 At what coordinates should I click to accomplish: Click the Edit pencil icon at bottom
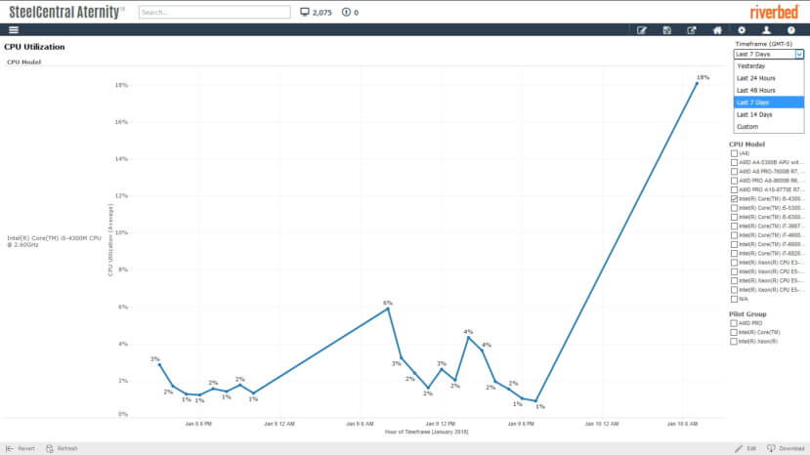[x=739, y=448]
